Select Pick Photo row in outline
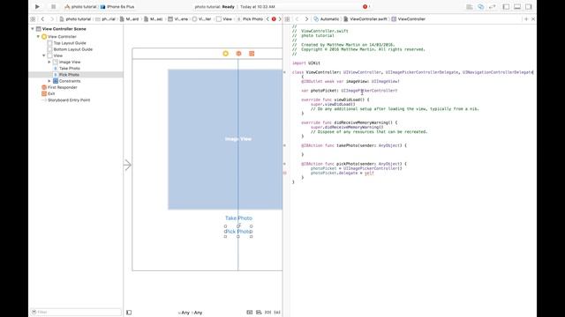Image resolution: width=565 pixels, height=317 pixels. (76, 75)
